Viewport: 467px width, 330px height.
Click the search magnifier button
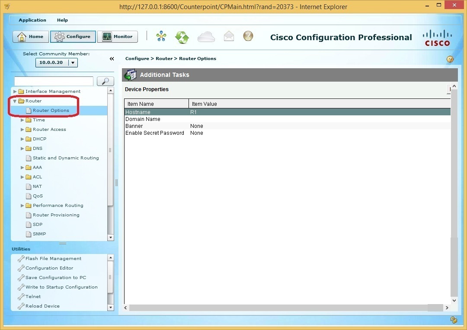(106, 81)
